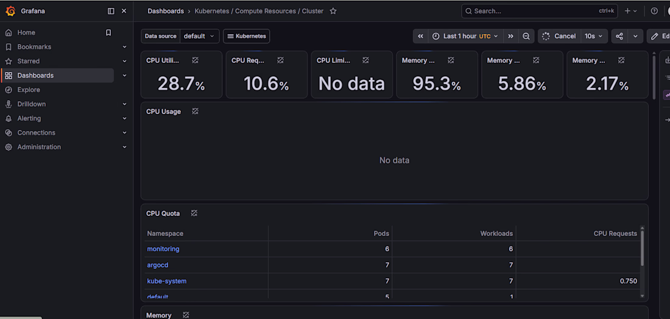Open the help question-mark menu
This screenshot has height=319, width=670.
[654, 11]
